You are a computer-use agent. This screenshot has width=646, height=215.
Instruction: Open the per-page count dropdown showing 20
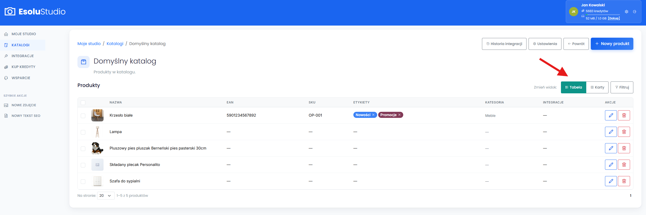(106, 196)
